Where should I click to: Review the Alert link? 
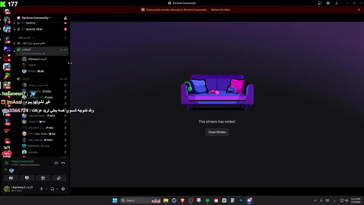tap(220, 10)
